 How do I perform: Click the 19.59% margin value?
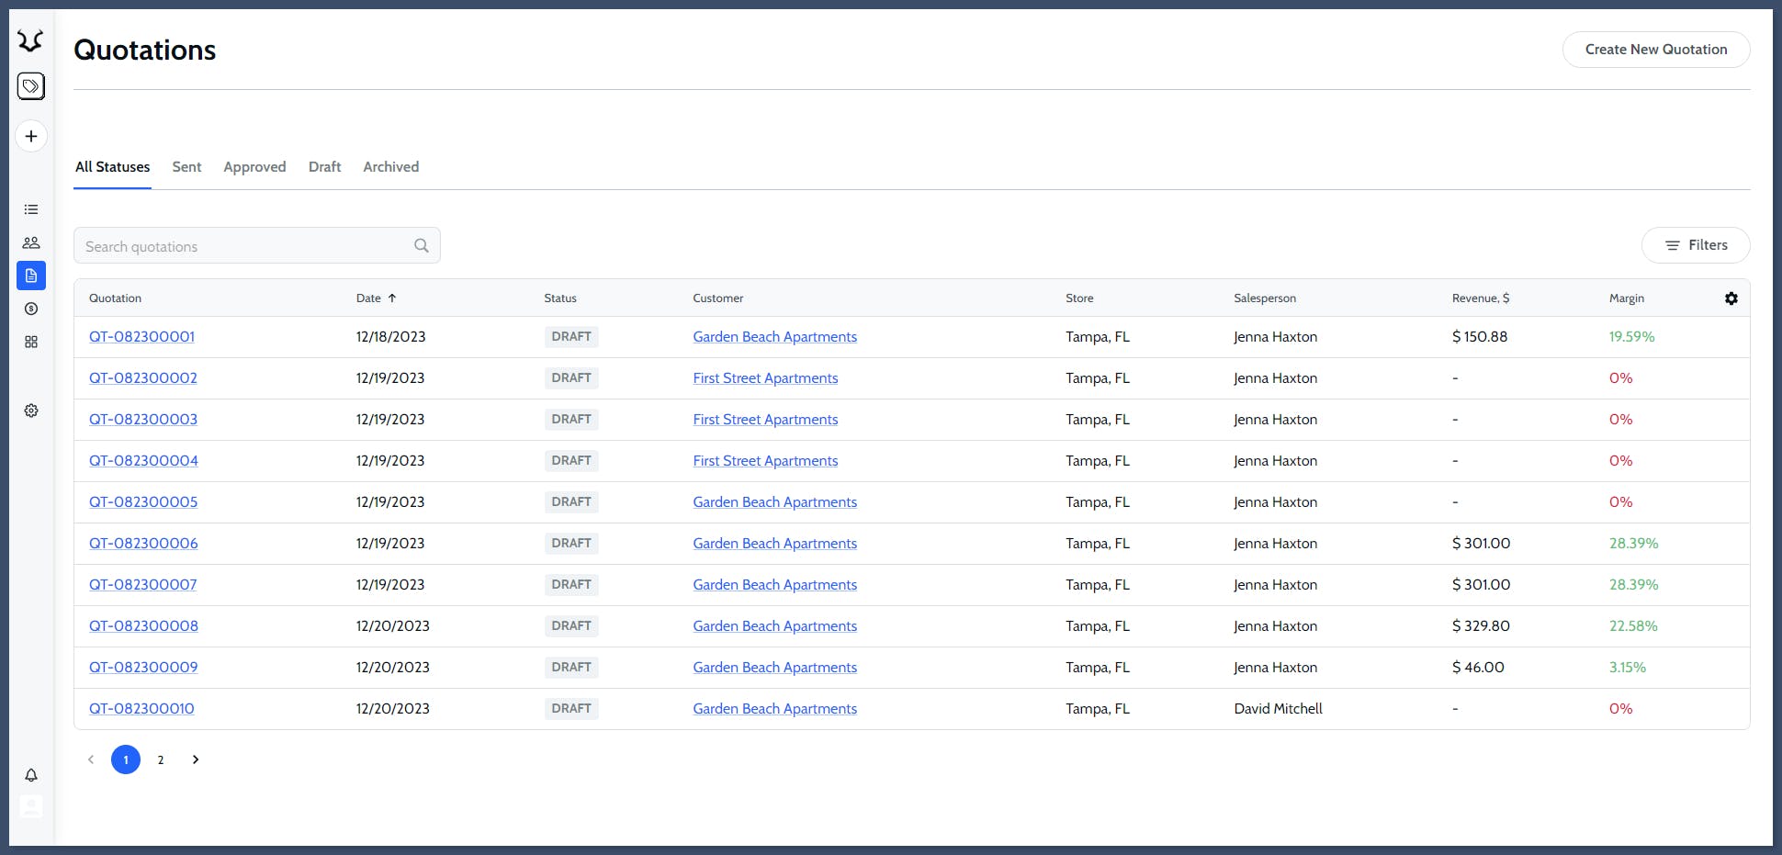(1631, 337)
